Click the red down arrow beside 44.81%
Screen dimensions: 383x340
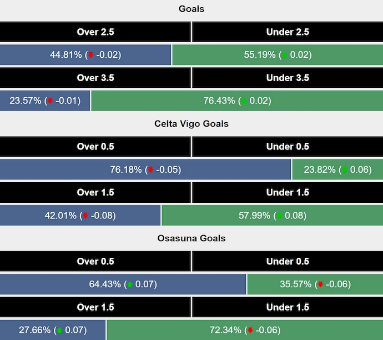[x=92, y=55]
